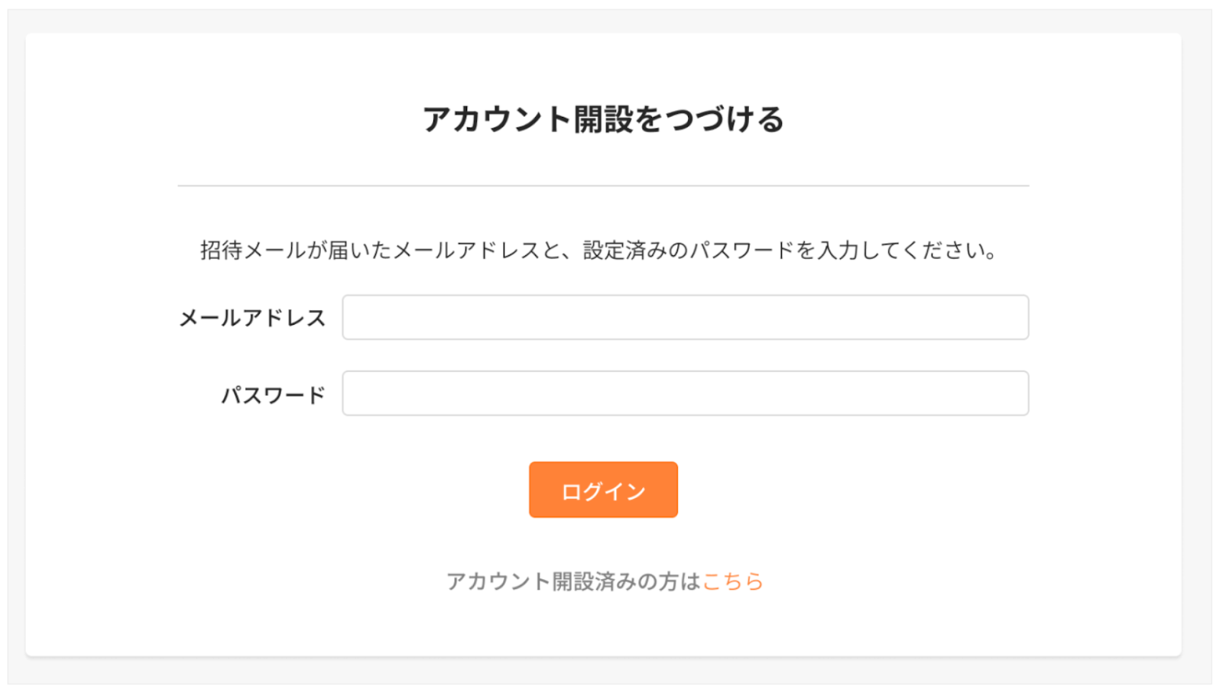Place cursor in the second form field
The image size is (1223, 696).
tap(685, 393)
